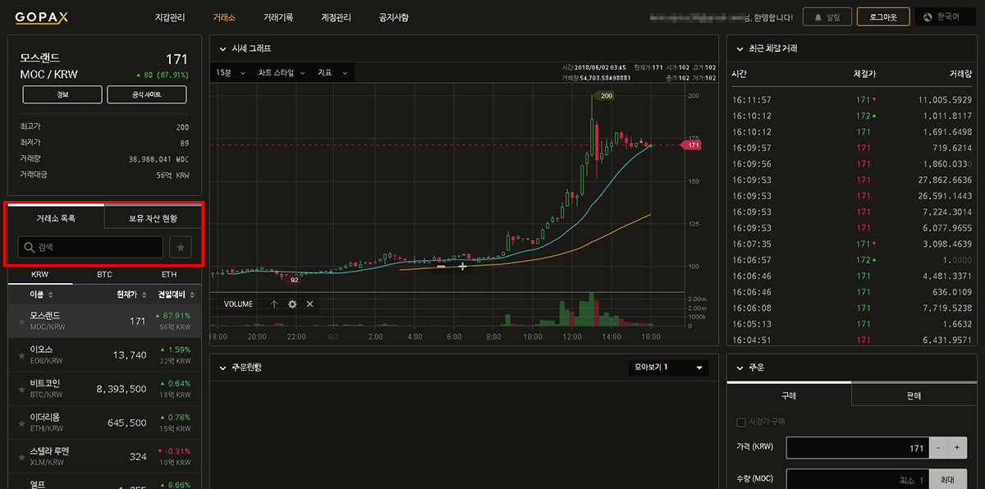Toggle the 시장가 구매 checkbox
This screenshot has height=489, width=985.
pos(741,423)
